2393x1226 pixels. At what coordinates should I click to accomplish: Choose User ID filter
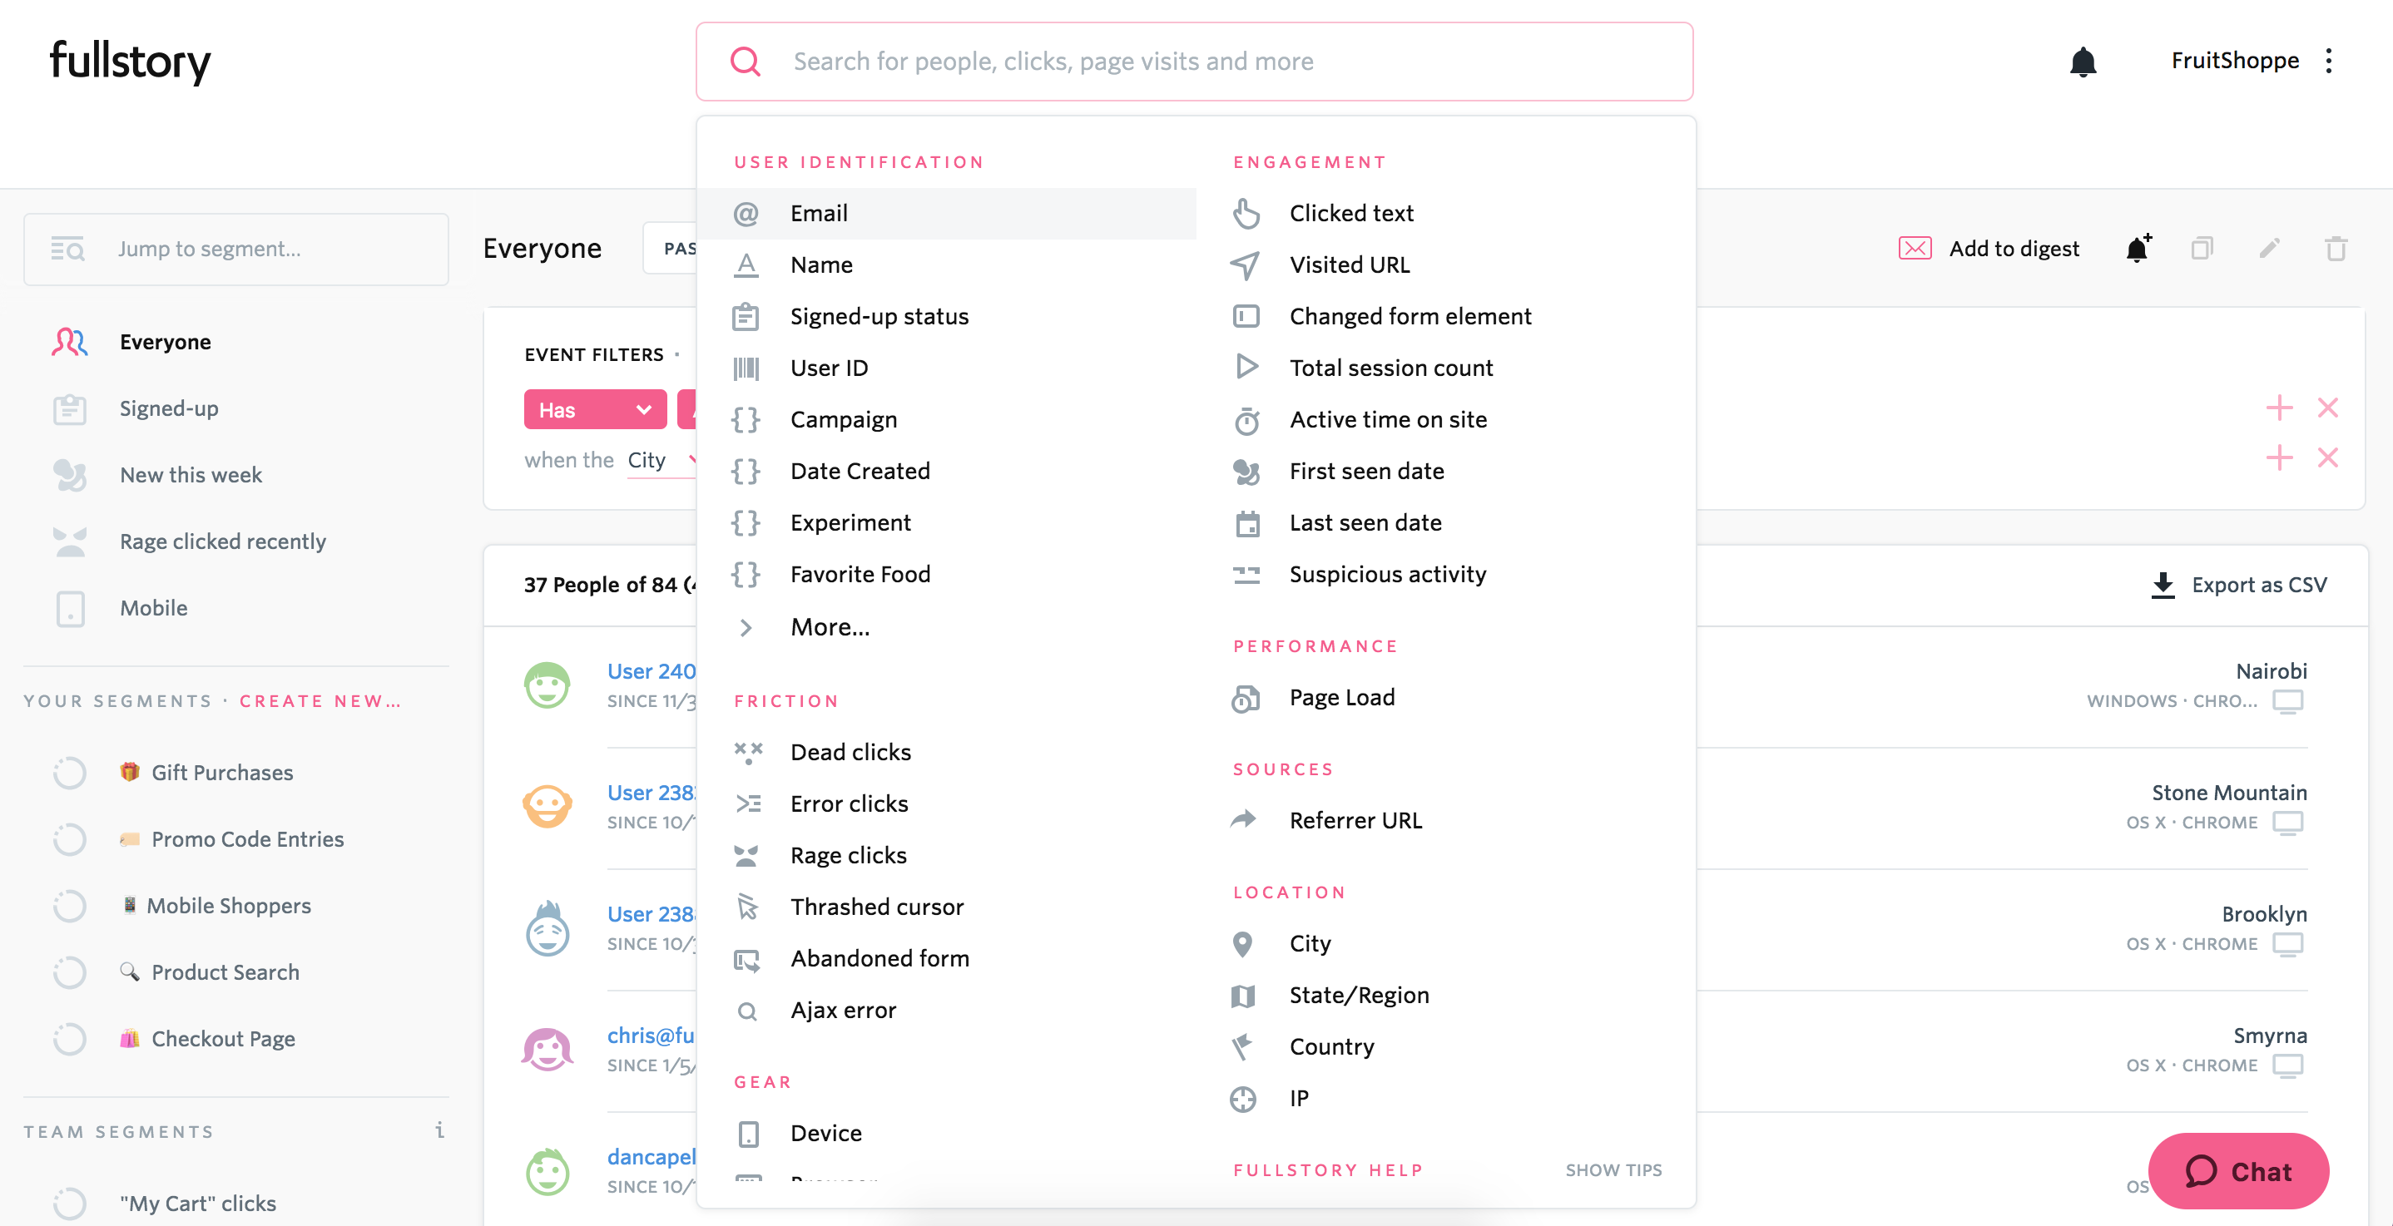click(947, 368)
